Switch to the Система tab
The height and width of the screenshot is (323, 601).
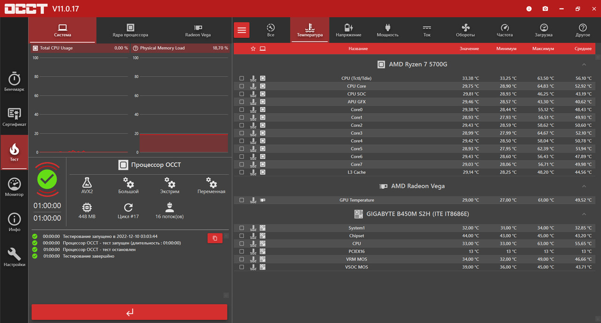pos(62,30)
